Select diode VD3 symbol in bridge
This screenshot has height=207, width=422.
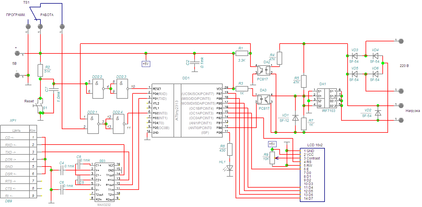tap(355, 55)
